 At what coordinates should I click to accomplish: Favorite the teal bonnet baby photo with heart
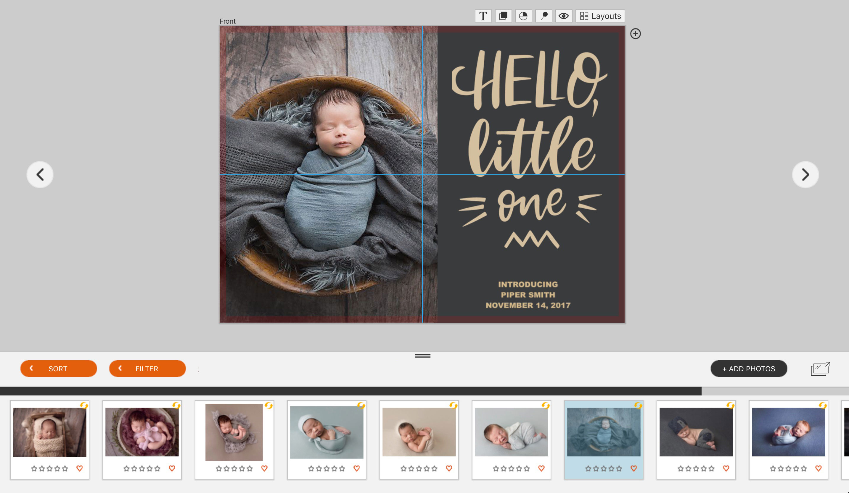356,468
